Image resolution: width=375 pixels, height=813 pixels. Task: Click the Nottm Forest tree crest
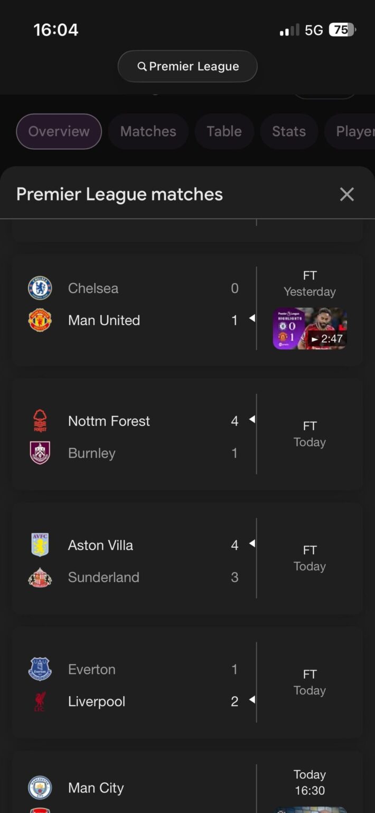click(x=40, y=421)
